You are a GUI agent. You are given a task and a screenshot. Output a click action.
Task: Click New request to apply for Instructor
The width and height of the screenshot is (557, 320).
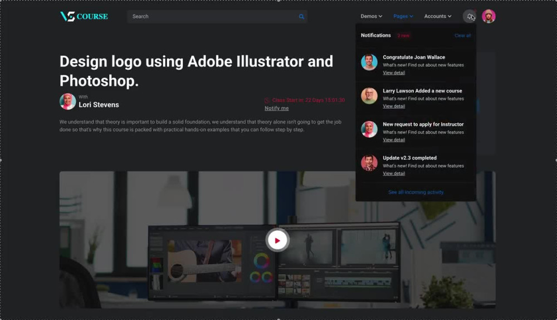point(423,124)
